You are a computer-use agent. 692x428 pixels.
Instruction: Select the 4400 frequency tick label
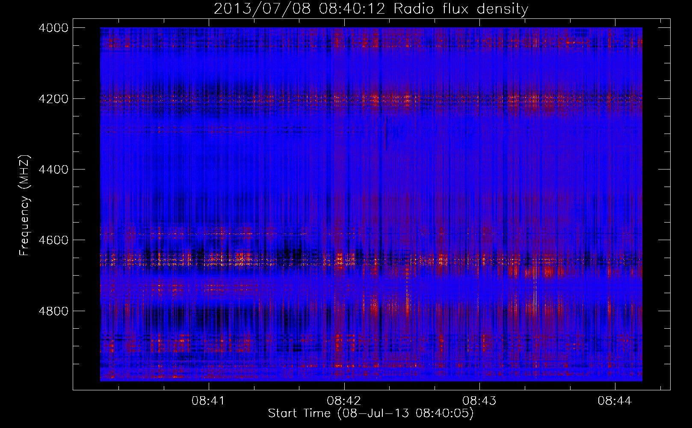click(53, 169)
